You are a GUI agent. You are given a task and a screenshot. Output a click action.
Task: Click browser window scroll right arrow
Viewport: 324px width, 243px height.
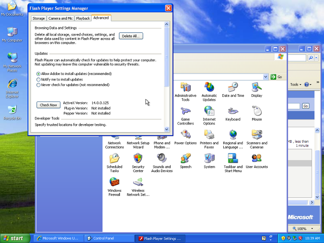tap(312, 202)
